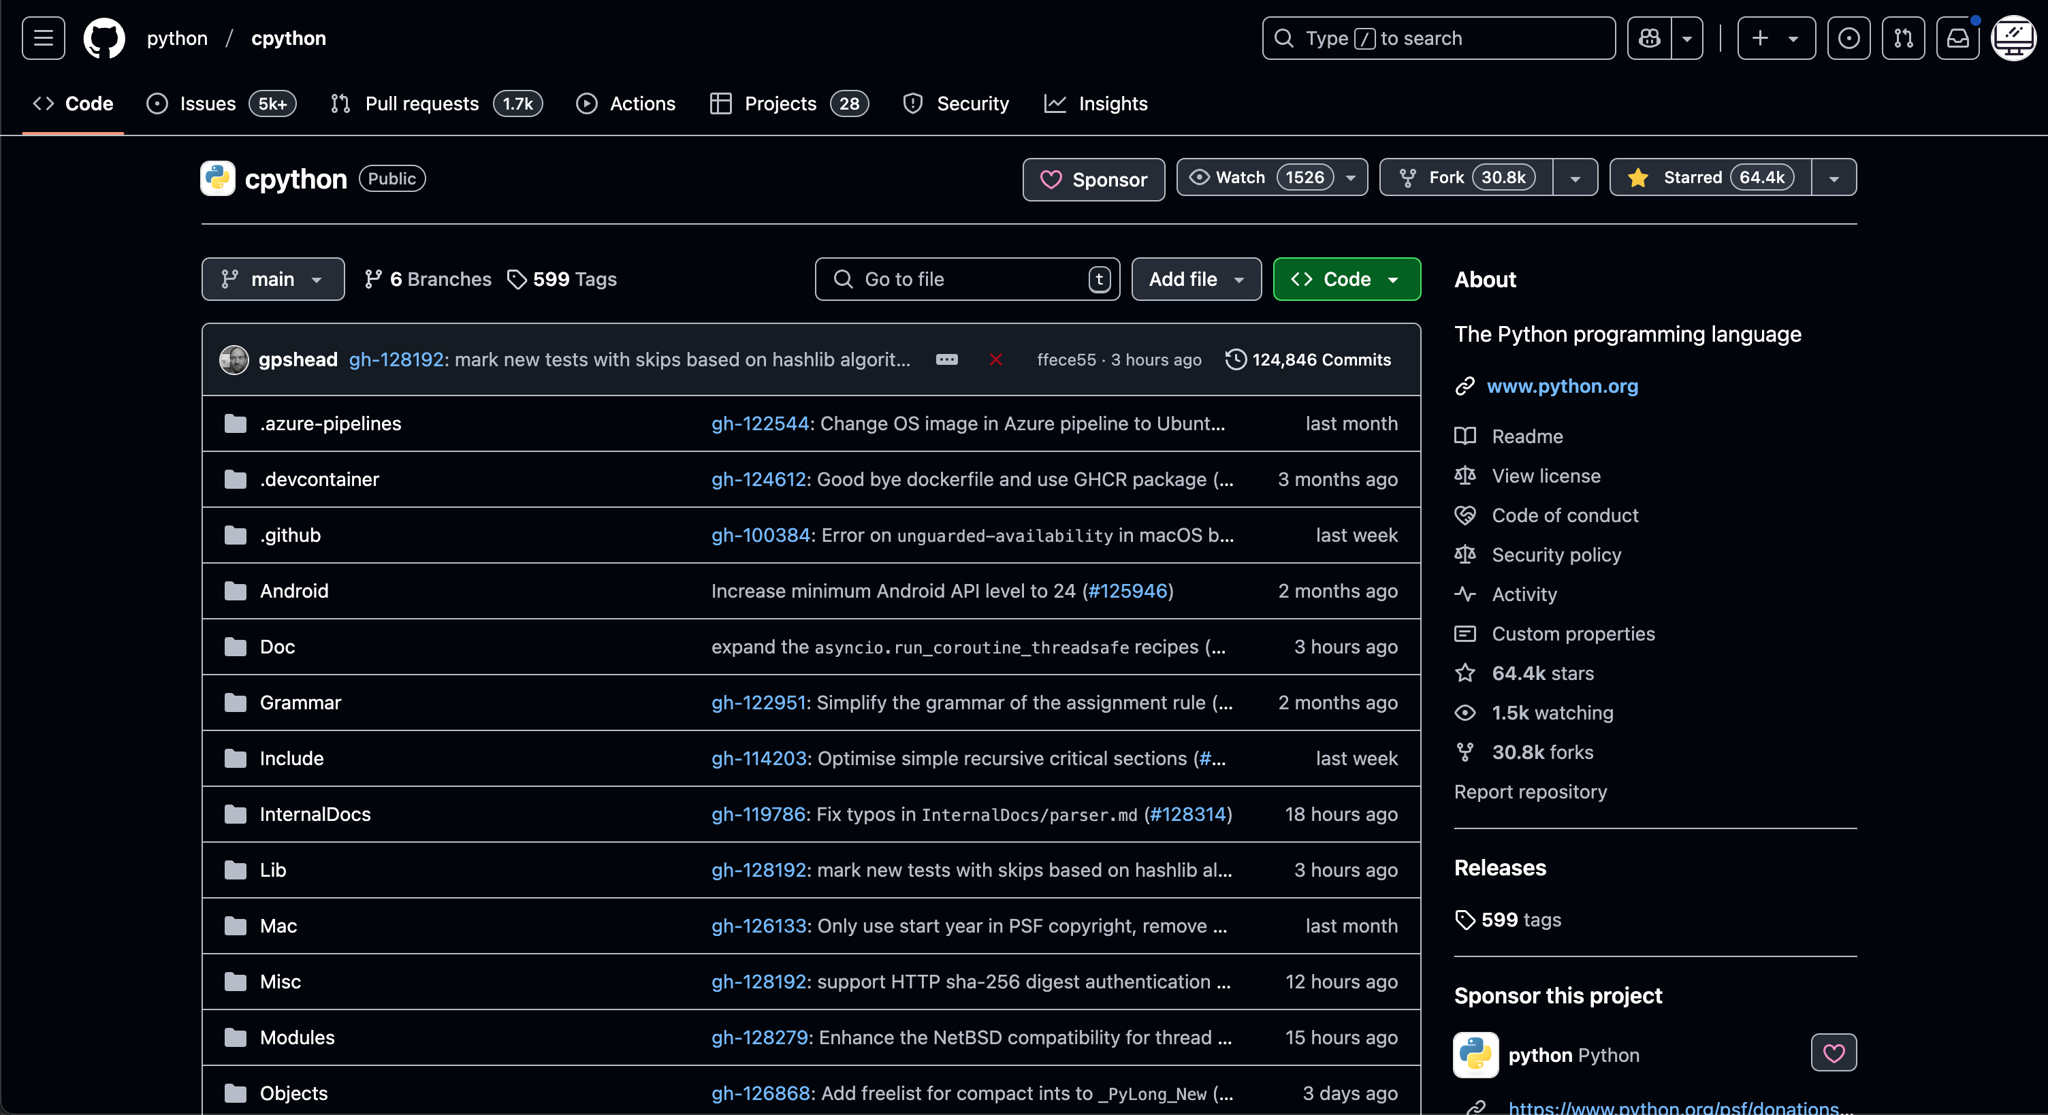The width and height of the screenshot is (2048, 1115).
Task: Open the main branch selector dropdown
Action: 273,279
